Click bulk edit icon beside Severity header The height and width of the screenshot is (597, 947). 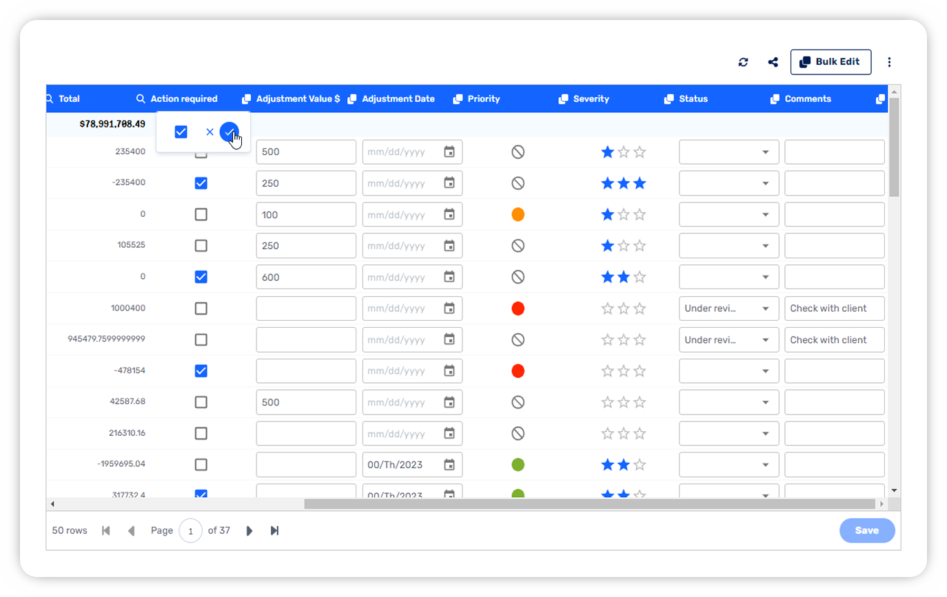pos(563,99)
